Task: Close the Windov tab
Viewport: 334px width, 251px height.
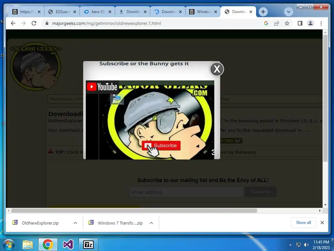Action: click(x=216, y=12)
